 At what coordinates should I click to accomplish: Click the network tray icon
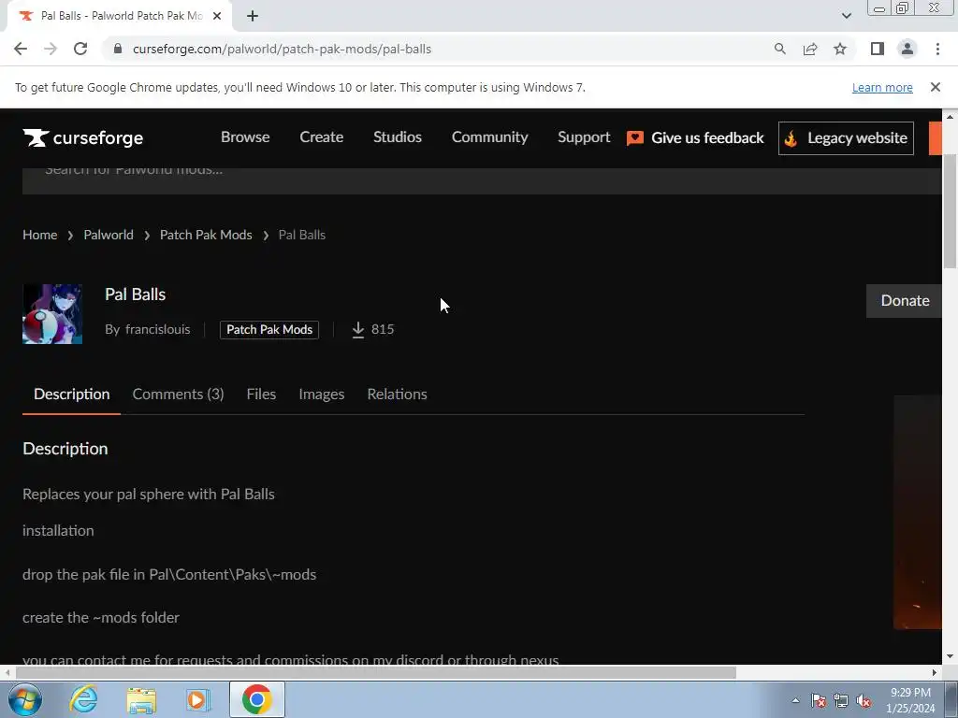(841, 700)
